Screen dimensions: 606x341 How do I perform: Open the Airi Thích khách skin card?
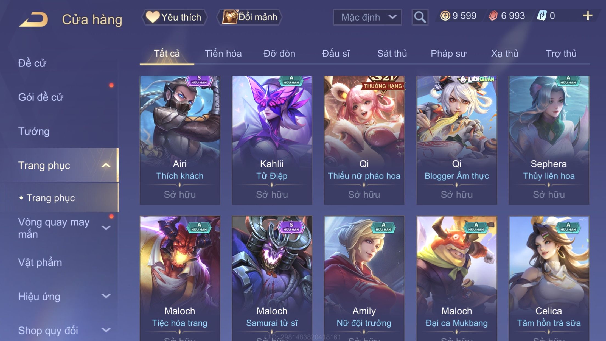(180, 140)
